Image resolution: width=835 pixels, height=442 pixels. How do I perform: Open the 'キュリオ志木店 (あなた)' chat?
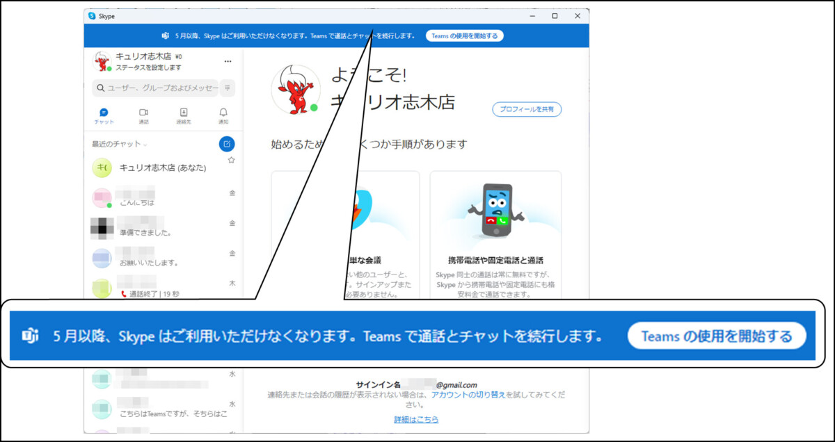tap(164, 167)
